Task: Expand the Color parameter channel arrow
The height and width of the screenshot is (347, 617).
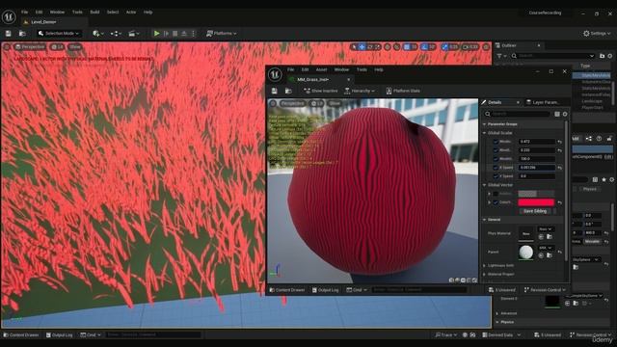Action: click(x=489, y=202)
